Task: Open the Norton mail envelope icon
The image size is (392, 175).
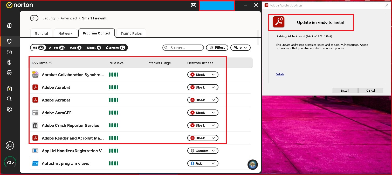Action: (x=194, y=5)
